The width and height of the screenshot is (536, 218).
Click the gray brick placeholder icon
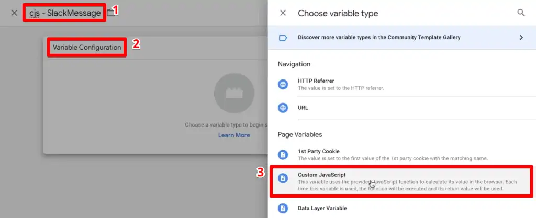[234, 93]
